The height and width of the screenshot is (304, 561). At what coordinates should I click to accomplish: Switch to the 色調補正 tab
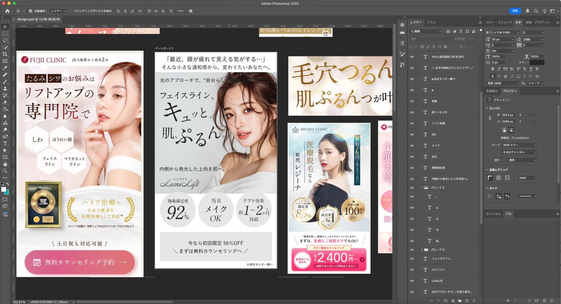[x=492, y=91]
